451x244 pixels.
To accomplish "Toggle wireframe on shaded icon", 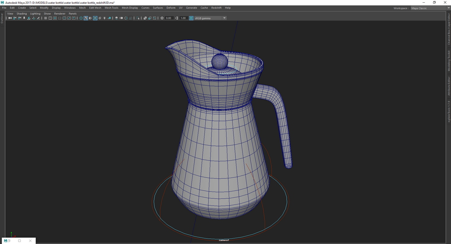I will (95, 18).
